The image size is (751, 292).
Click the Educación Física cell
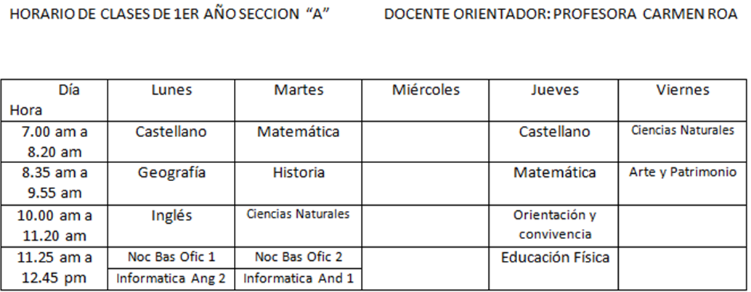click(x=553, y=268)
